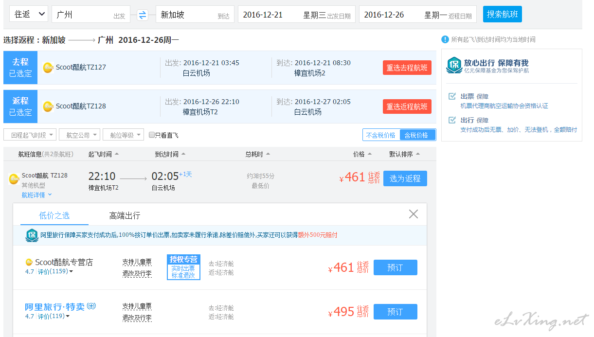Sort by 到达时间 arrow
Viewport: 594px width, 337px height.
pyautogui.click(x=183, y=154)
